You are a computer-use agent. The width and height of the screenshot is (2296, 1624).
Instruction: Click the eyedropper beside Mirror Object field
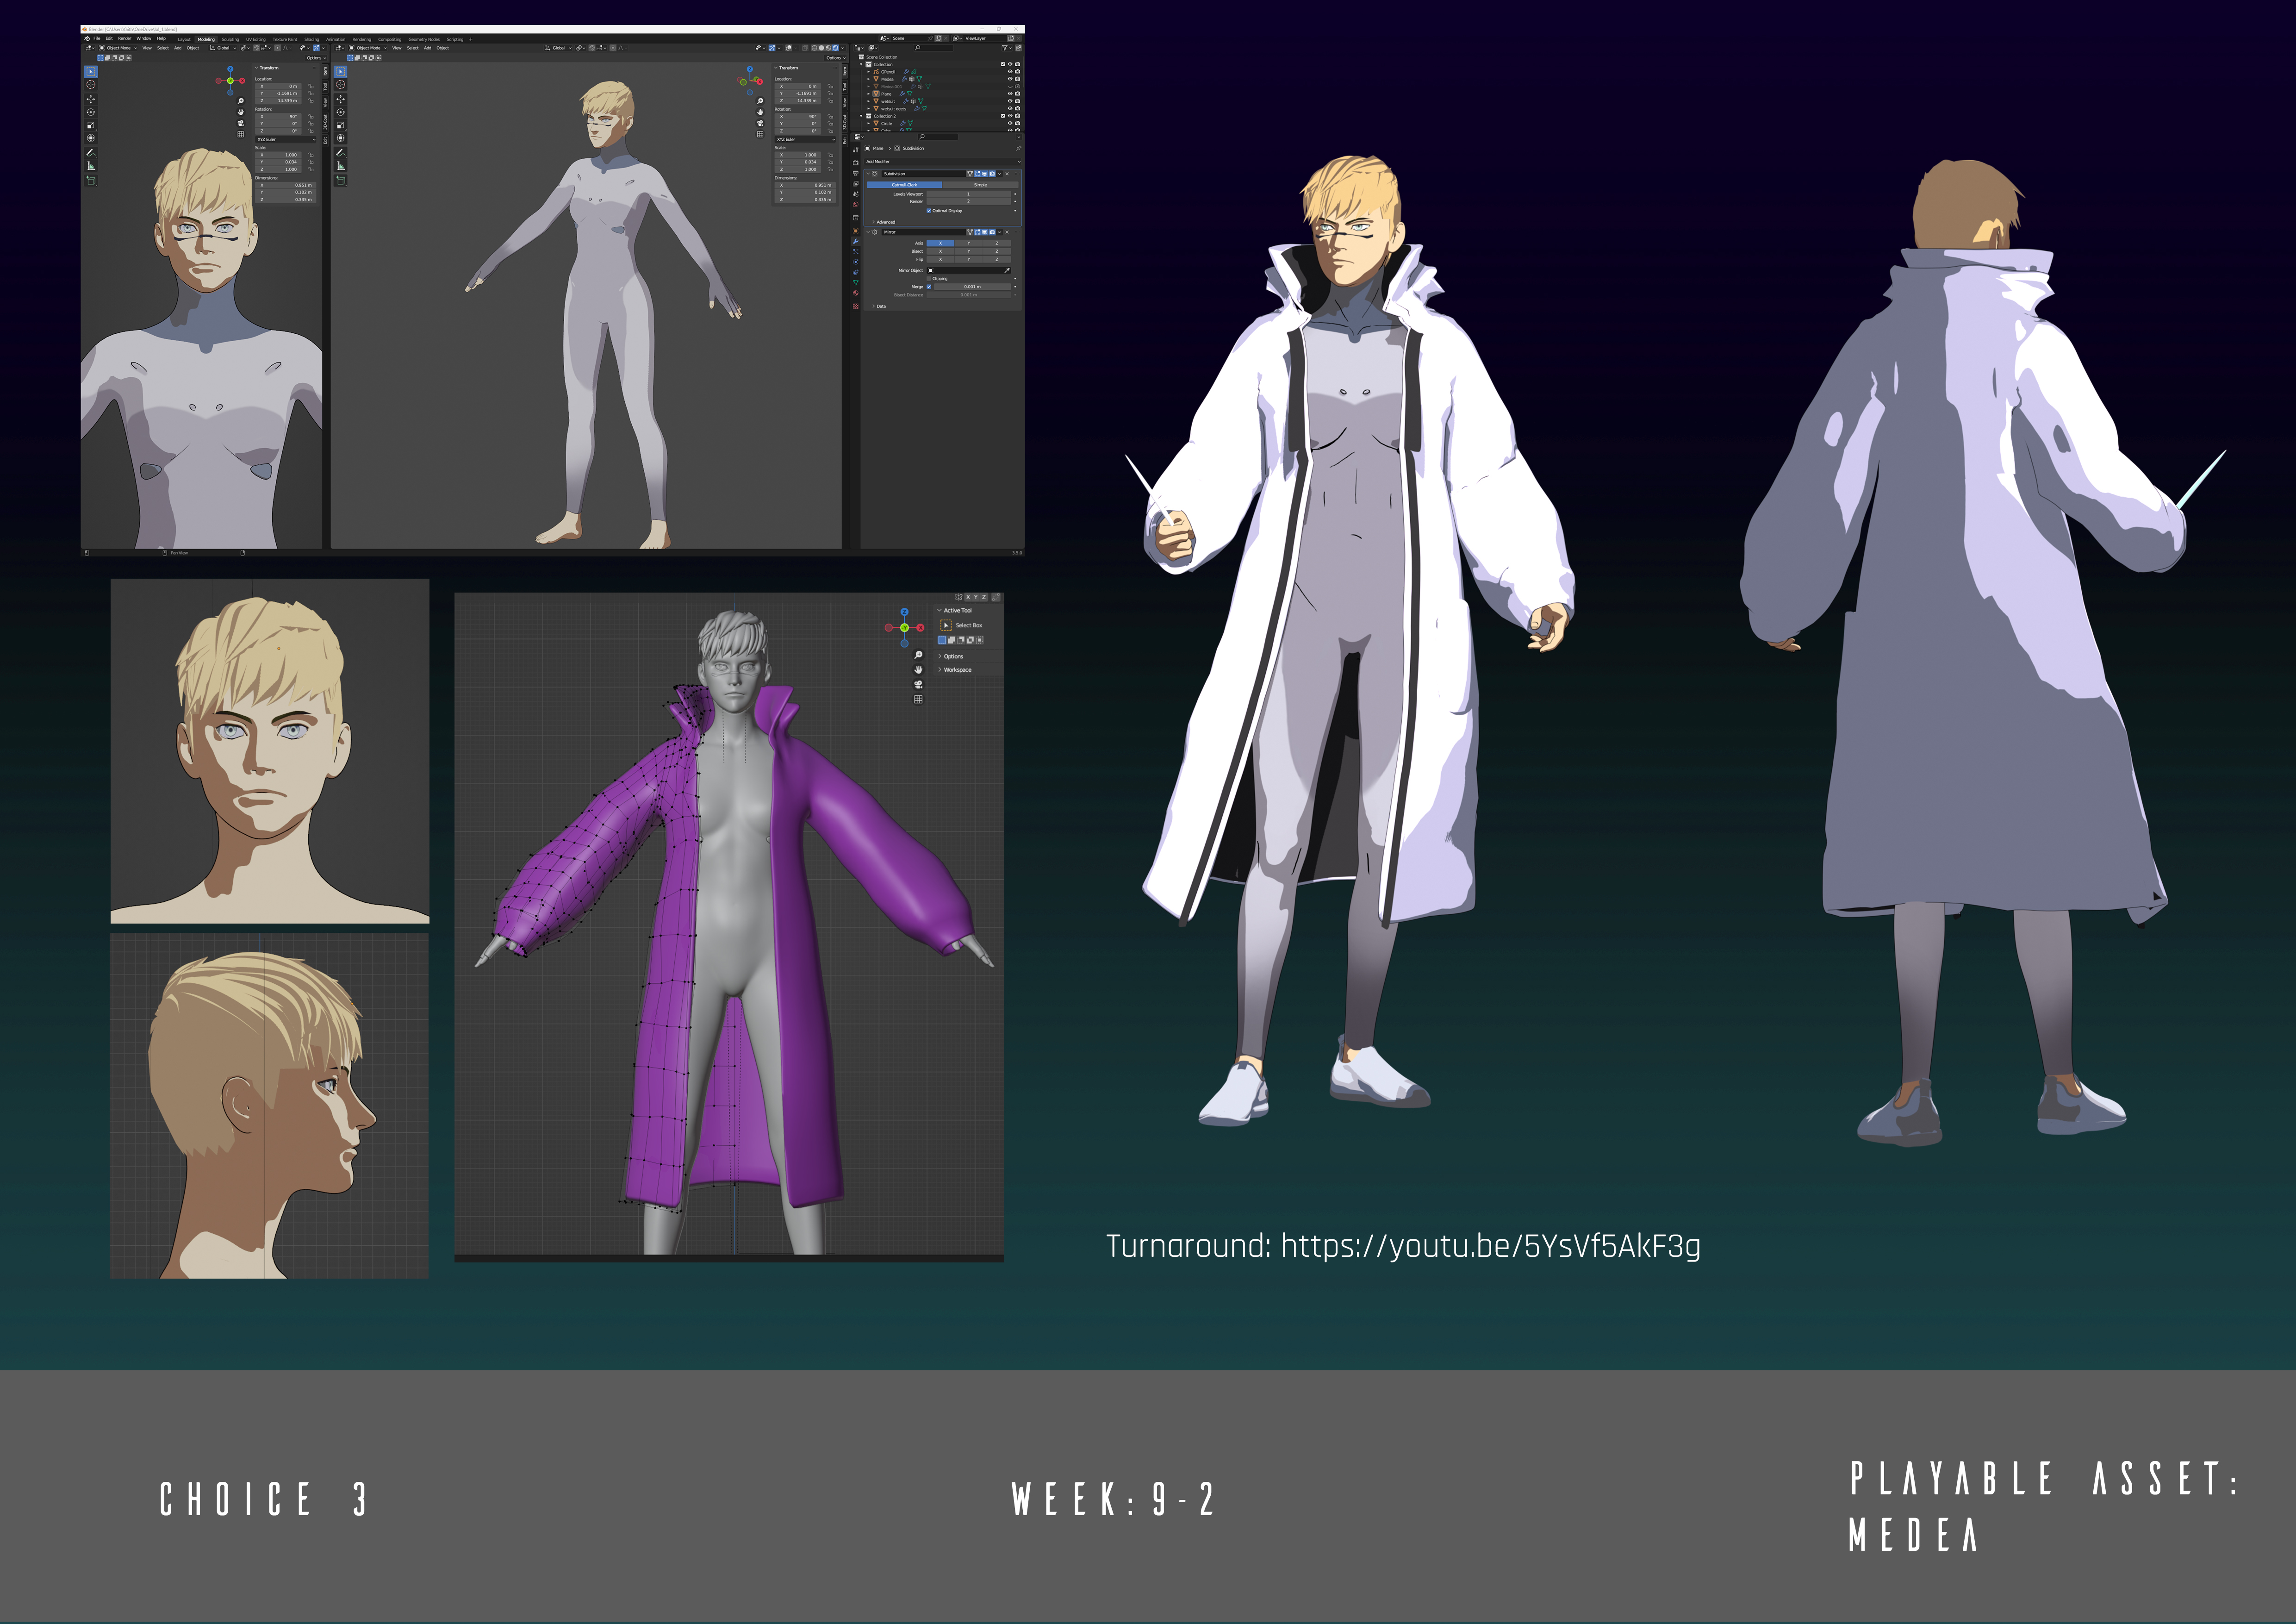tap(1007, 271)
